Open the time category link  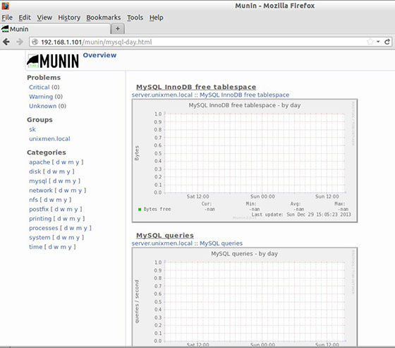point(36,247)
